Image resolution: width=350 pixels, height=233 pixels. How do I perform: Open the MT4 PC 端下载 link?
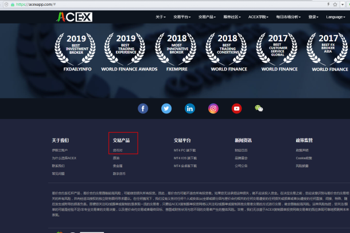(185, 151)
